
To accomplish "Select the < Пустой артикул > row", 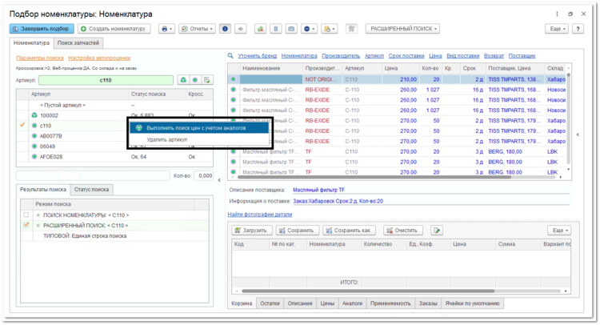I will pos(114,105).
